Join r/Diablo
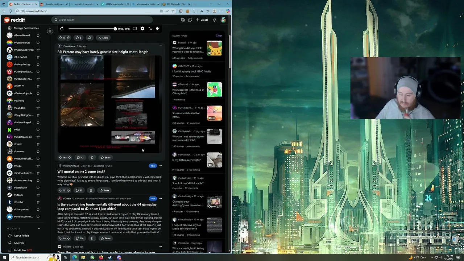This screenshot has height=261, width=464. coord(153,199)
